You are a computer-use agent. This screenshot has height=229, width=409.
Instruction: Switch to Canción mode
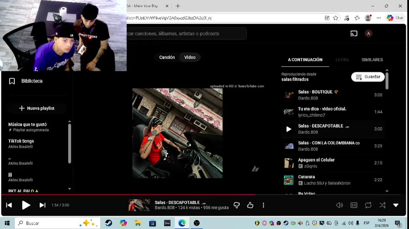click(167, 57)
